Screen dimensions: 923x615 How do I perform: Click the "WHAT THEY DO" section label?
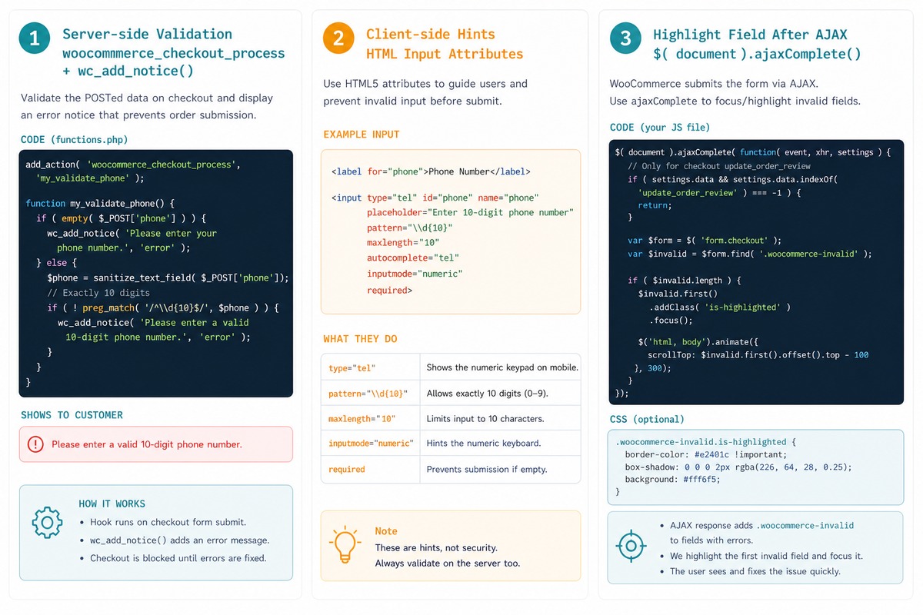click(x=360, y=339)
